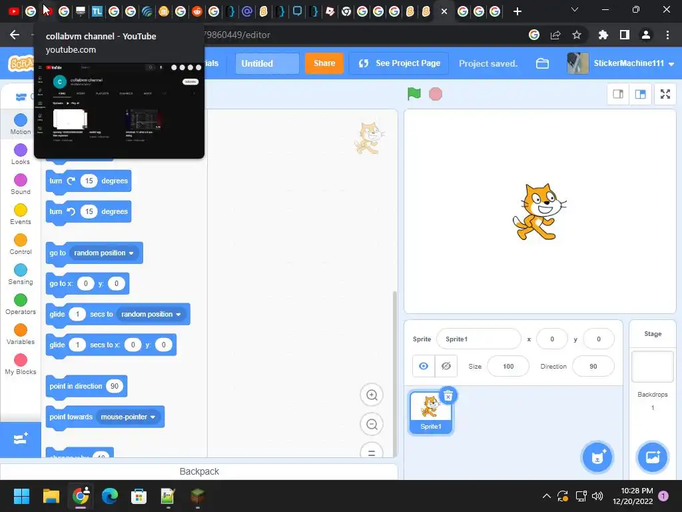Screen dimensions: 682x512
Task: Open the glide to random position dropdown
Action: tap(151, 315)
